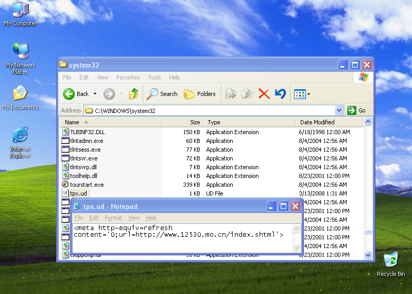Open Notepad's Edit menu

tap(94, 218)
